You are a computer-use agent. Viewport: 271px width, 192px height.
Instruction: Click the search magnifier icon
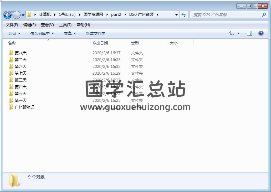(x=264, y=15)
